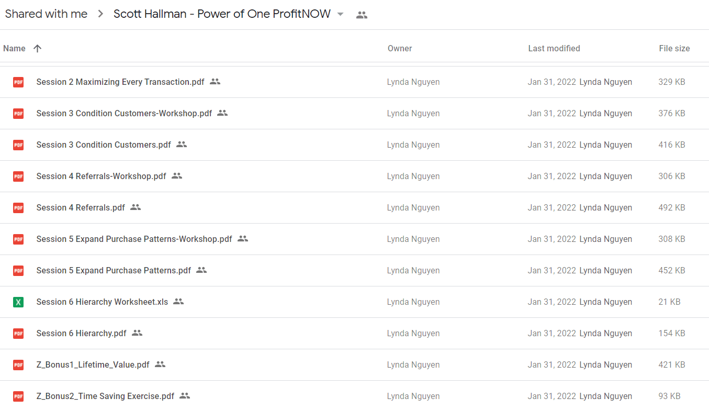The image size is (709, 409).
Task: Click the 492 KB file size
Action: pos(672,207)
